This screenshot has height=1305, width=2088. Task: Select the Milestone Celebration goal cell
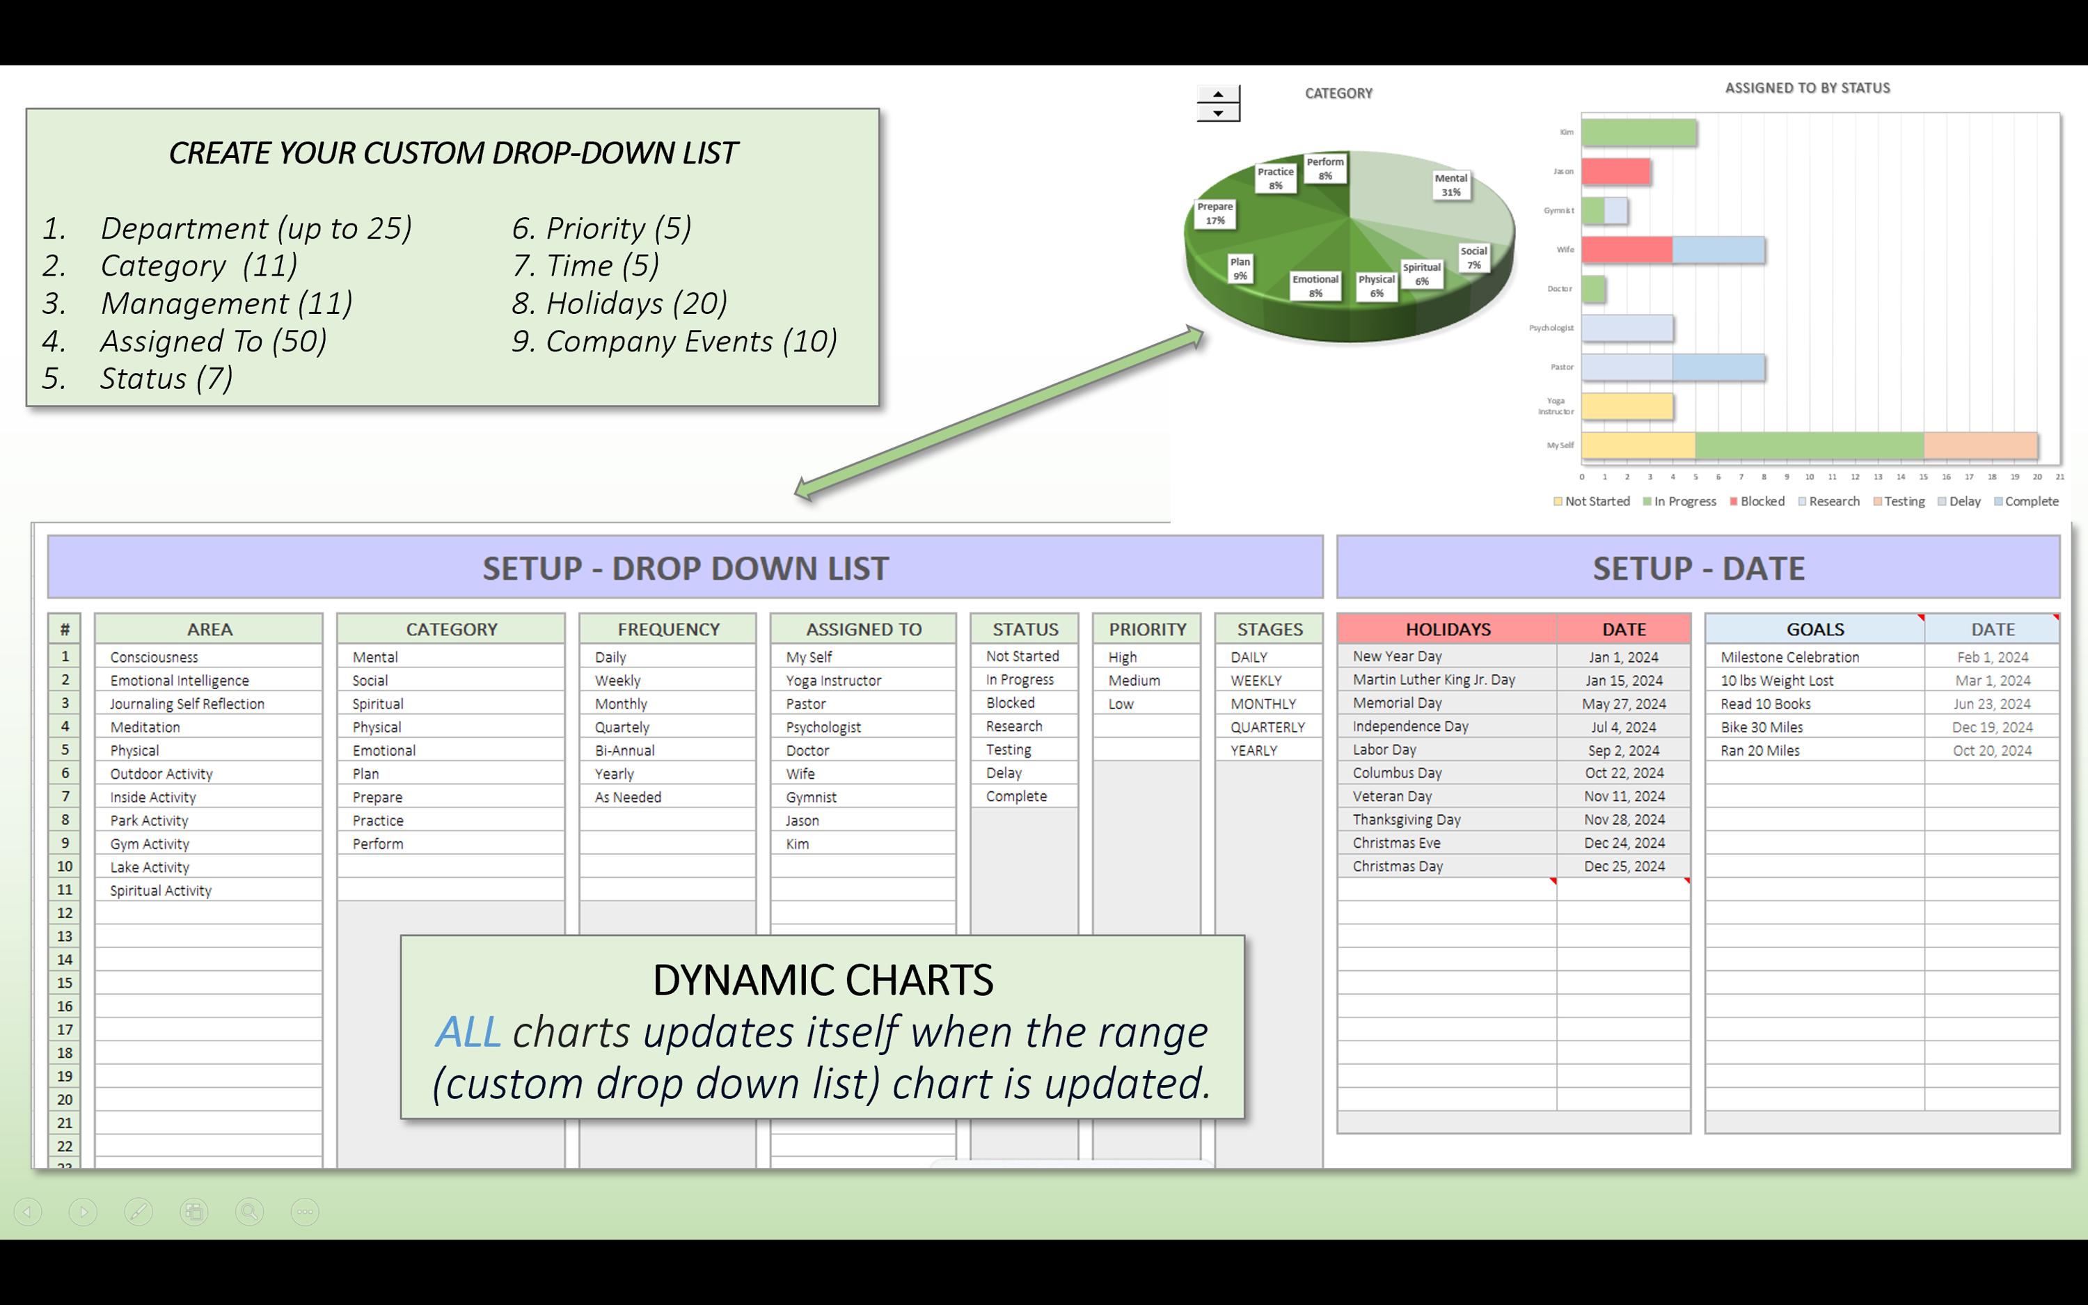[x=1814, y=657]
